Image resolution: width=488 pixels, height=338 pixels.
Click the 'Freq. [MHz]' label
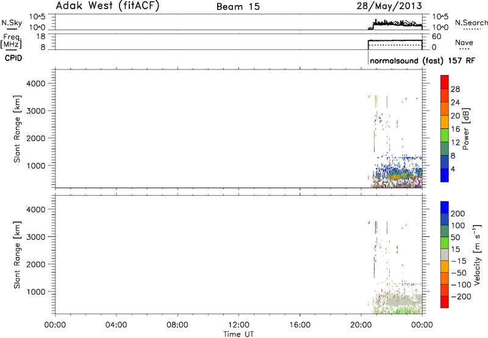(x=11, y=41)
